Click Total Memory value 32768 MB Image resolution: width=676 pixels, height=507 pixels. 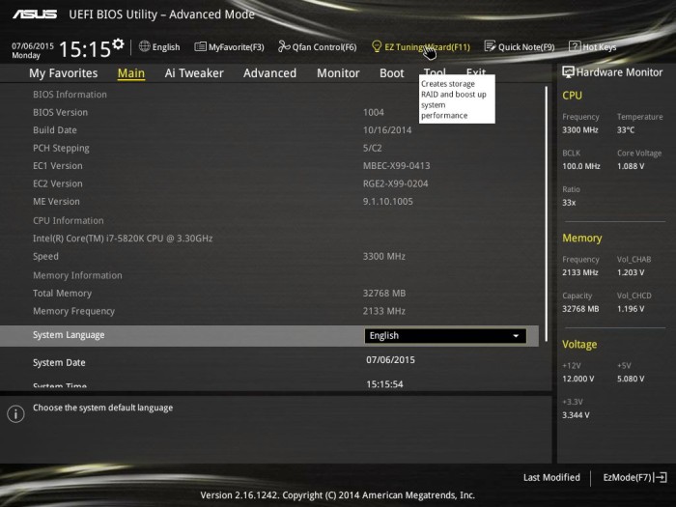coord(384,294)
